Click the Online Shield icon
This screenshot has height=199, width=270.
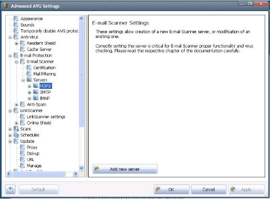point(22,123)
